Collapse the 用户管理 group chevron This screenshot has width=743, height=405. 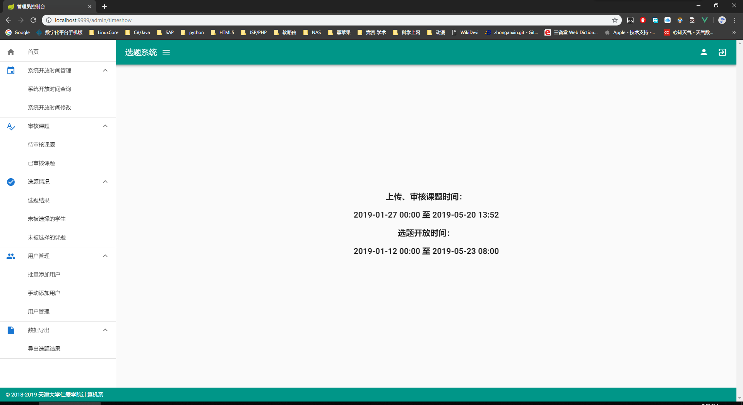pyautogui.click(x=105, y=256)
